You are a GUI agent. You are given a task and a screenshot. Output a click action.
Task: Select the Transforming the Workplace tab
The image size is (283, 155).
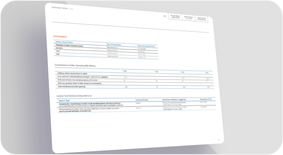(x=201, y=19)
